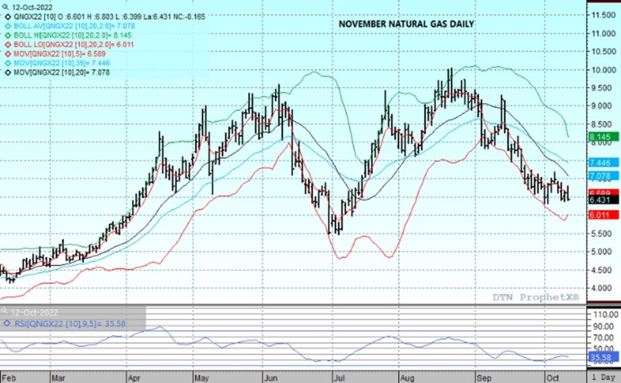Click the black diamond next to QNGX22 quote

point(7,18)
